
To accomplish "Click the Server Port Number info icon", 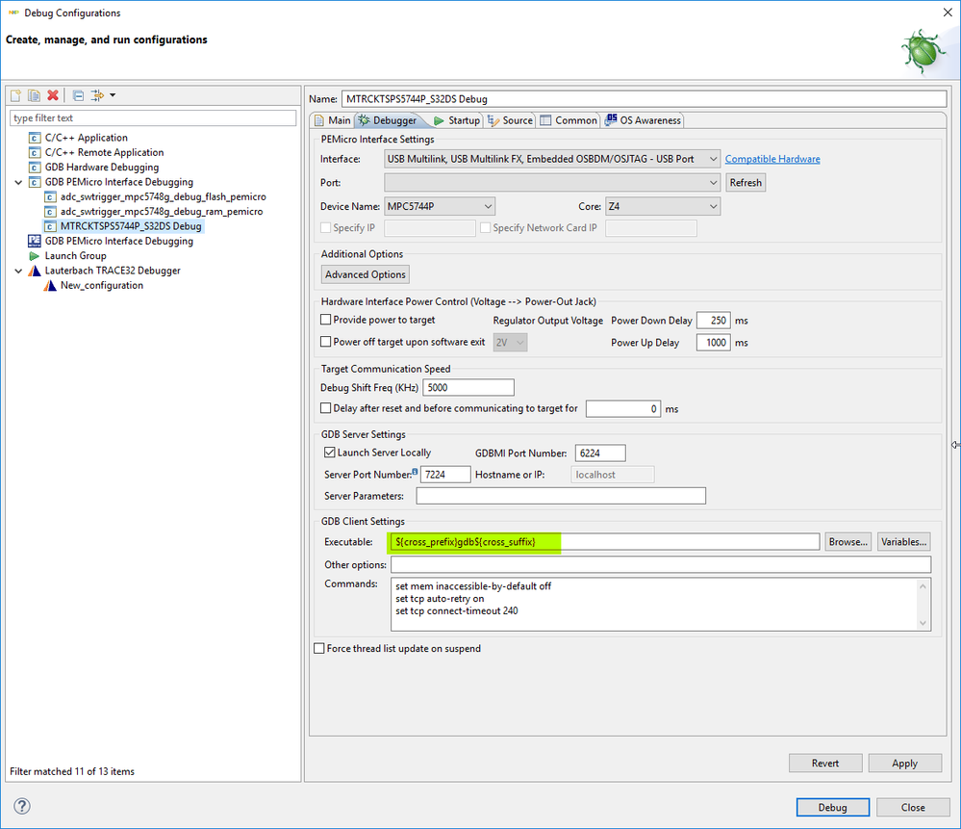I will click(x=415, y=471).
